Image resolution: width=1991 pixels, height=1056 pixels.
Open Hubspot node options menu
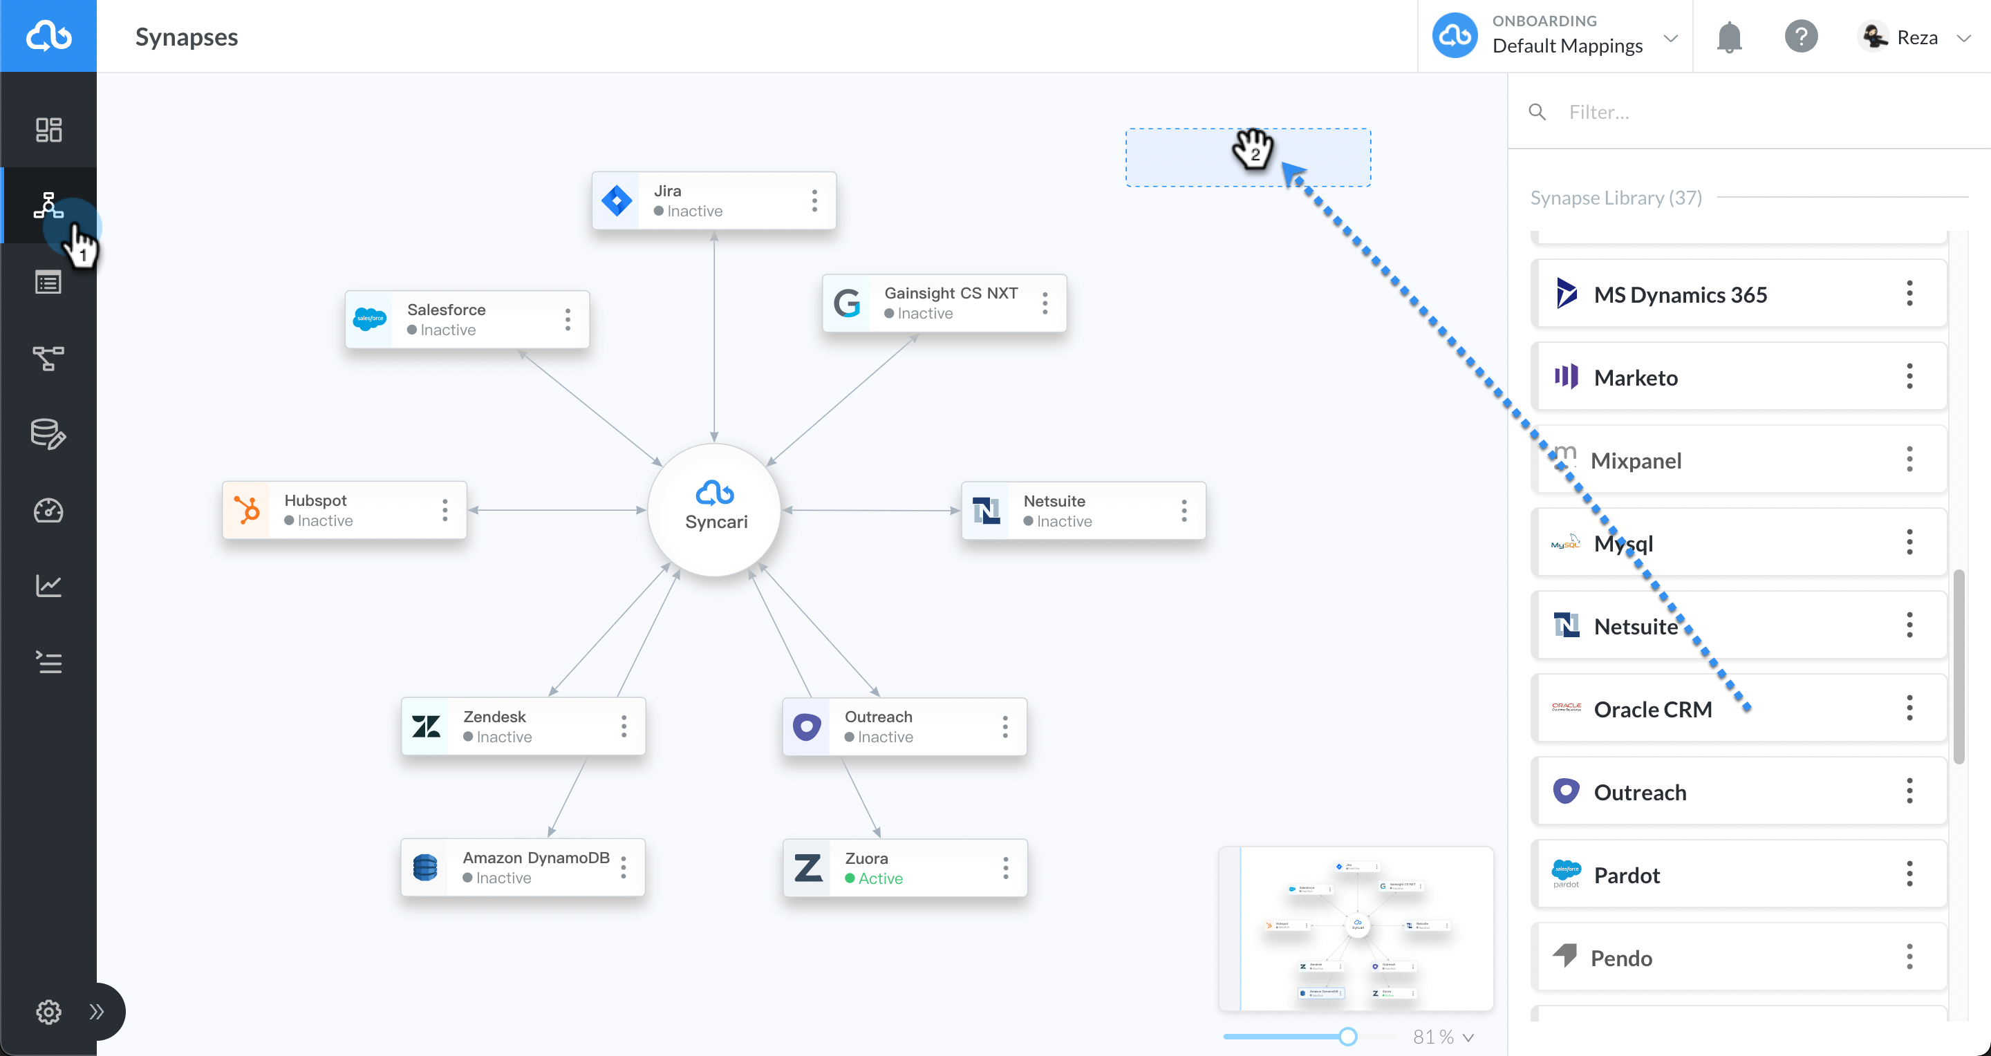click(x=445, y=510)
